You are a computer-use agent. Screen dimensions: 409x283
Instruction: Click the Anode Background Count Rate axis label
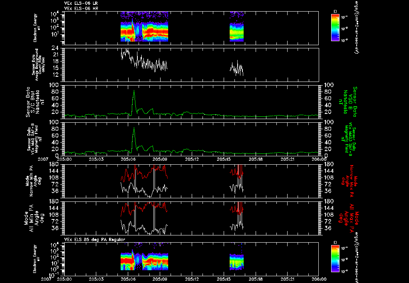click(x=38, y=65)
